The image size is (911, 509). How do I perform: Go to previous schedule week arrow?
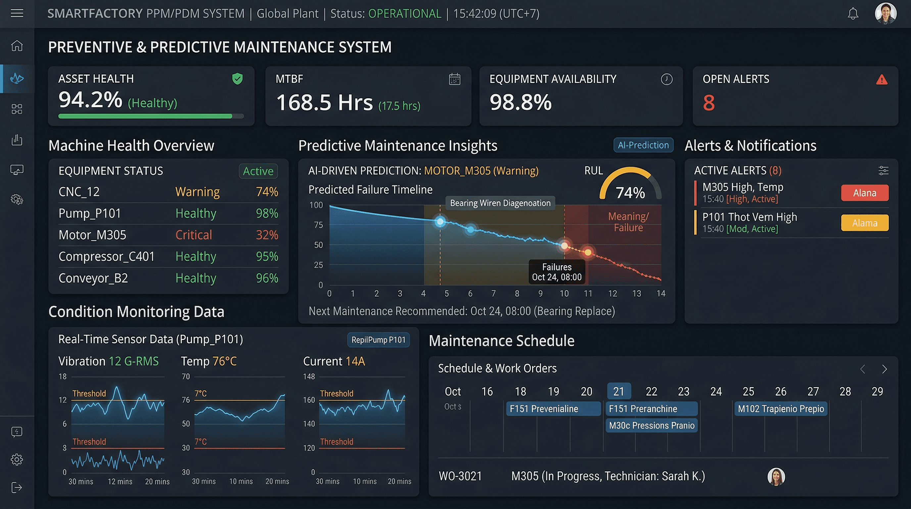coord(863,369)
